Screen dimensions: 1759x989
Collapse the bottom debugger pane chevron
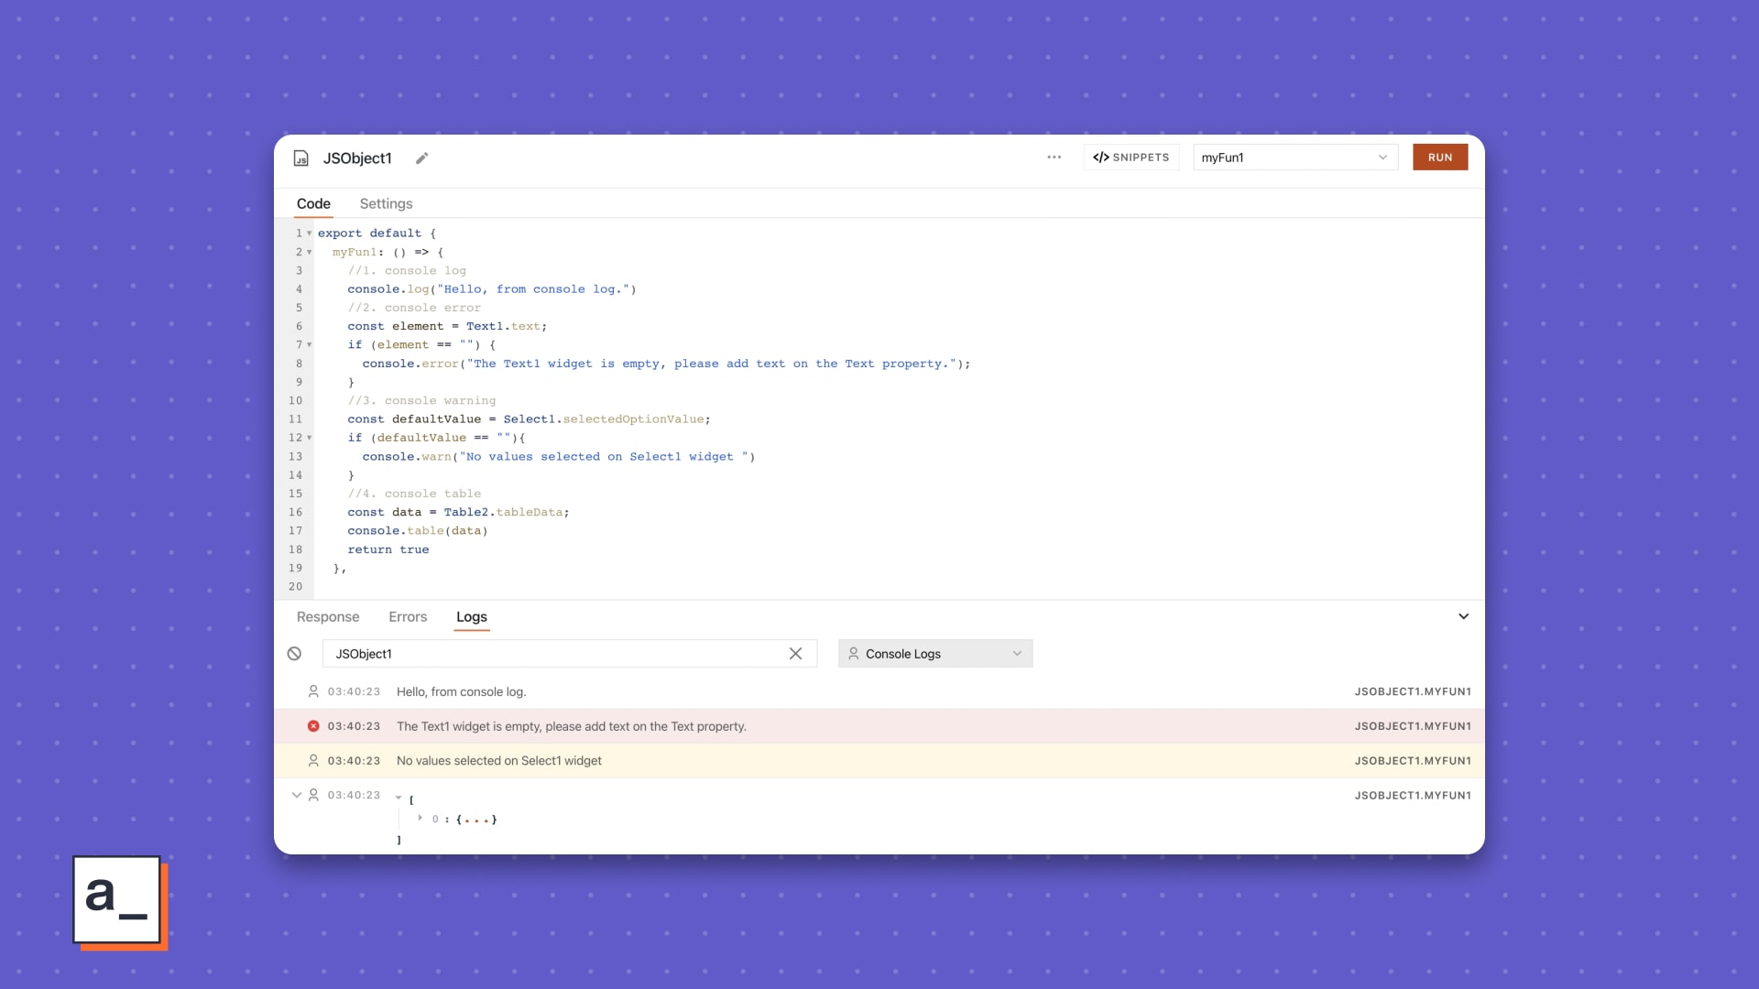coord(1463,616)
